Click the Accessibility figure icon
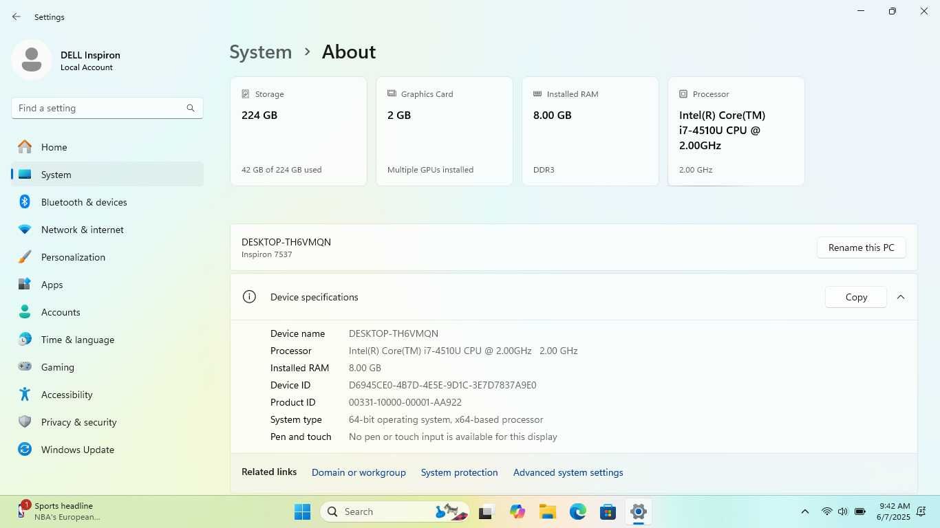 click(25, 395)
